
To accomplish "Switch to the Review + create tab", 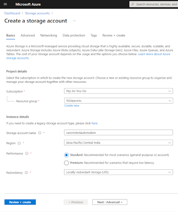I will click(x=114, y=36).
